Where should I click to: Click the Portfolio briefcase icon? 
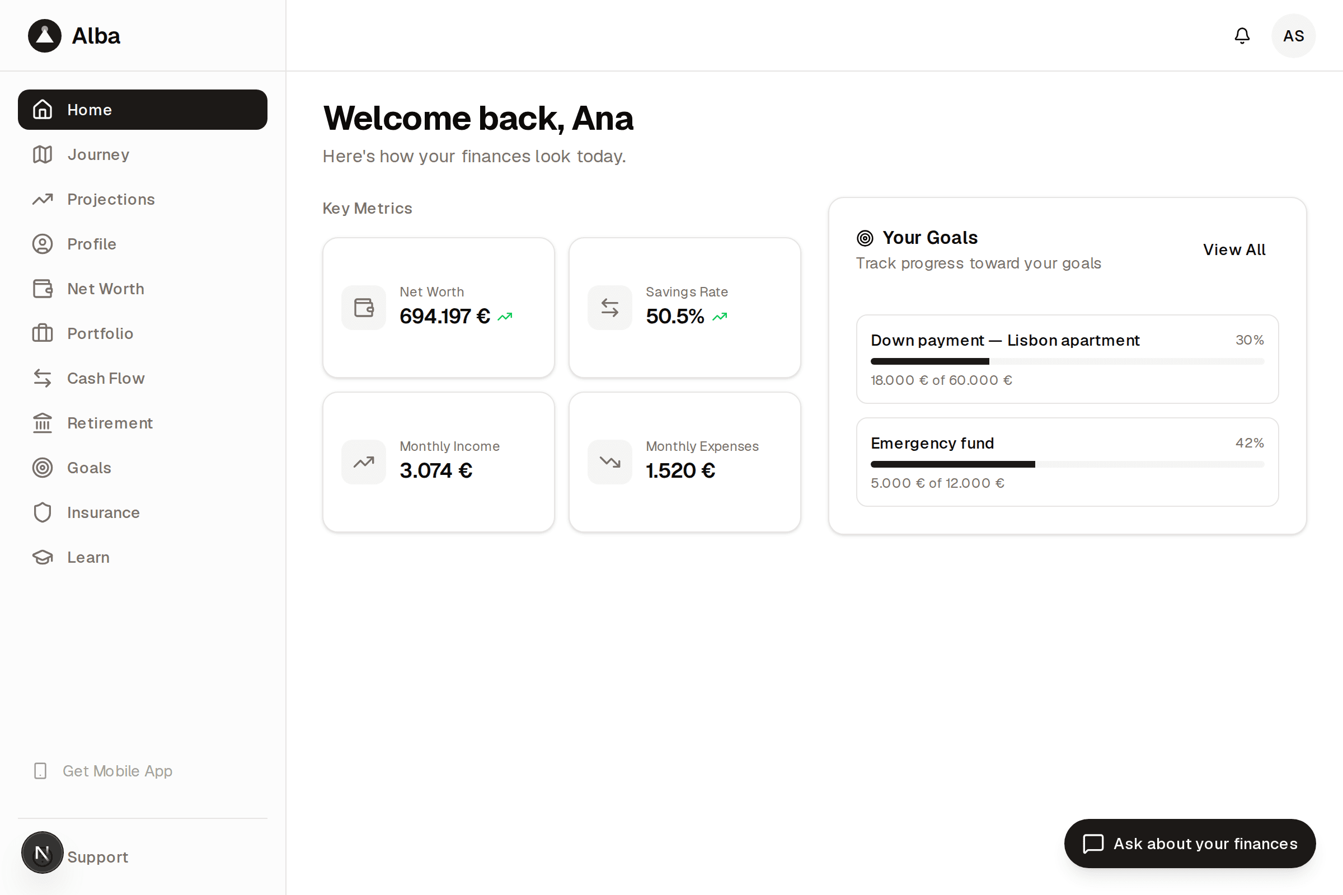43,333
